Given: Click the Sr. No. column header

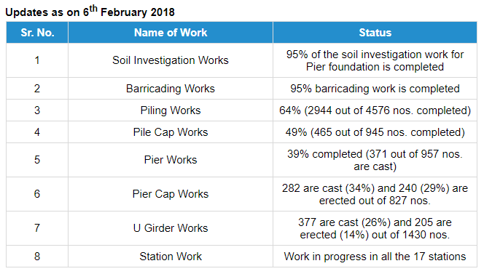Looking at the screenshot, I should pos(37,32).
